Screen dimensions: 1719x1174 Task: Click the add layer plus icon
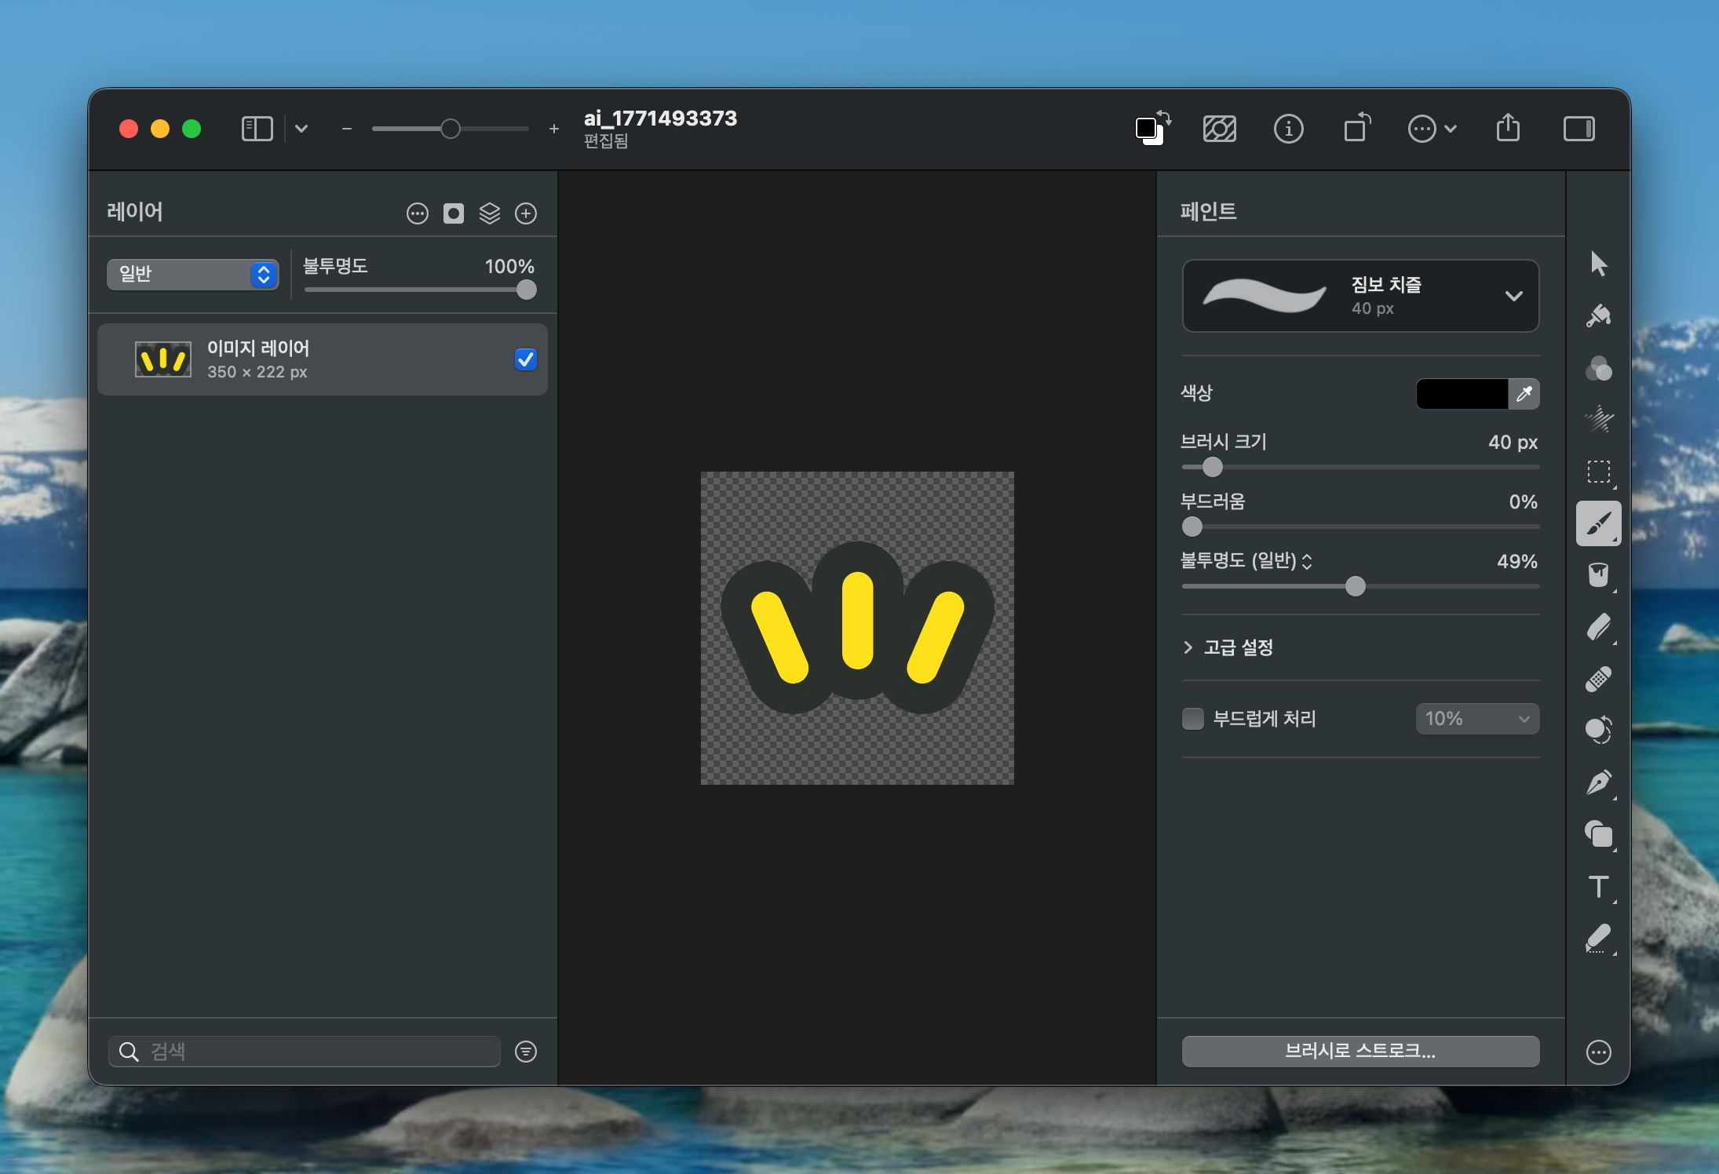526,213
